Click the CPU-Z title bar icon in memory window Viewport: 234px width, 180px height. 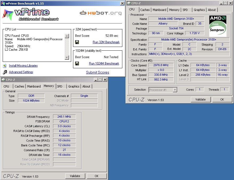click(x=3, y=80)
